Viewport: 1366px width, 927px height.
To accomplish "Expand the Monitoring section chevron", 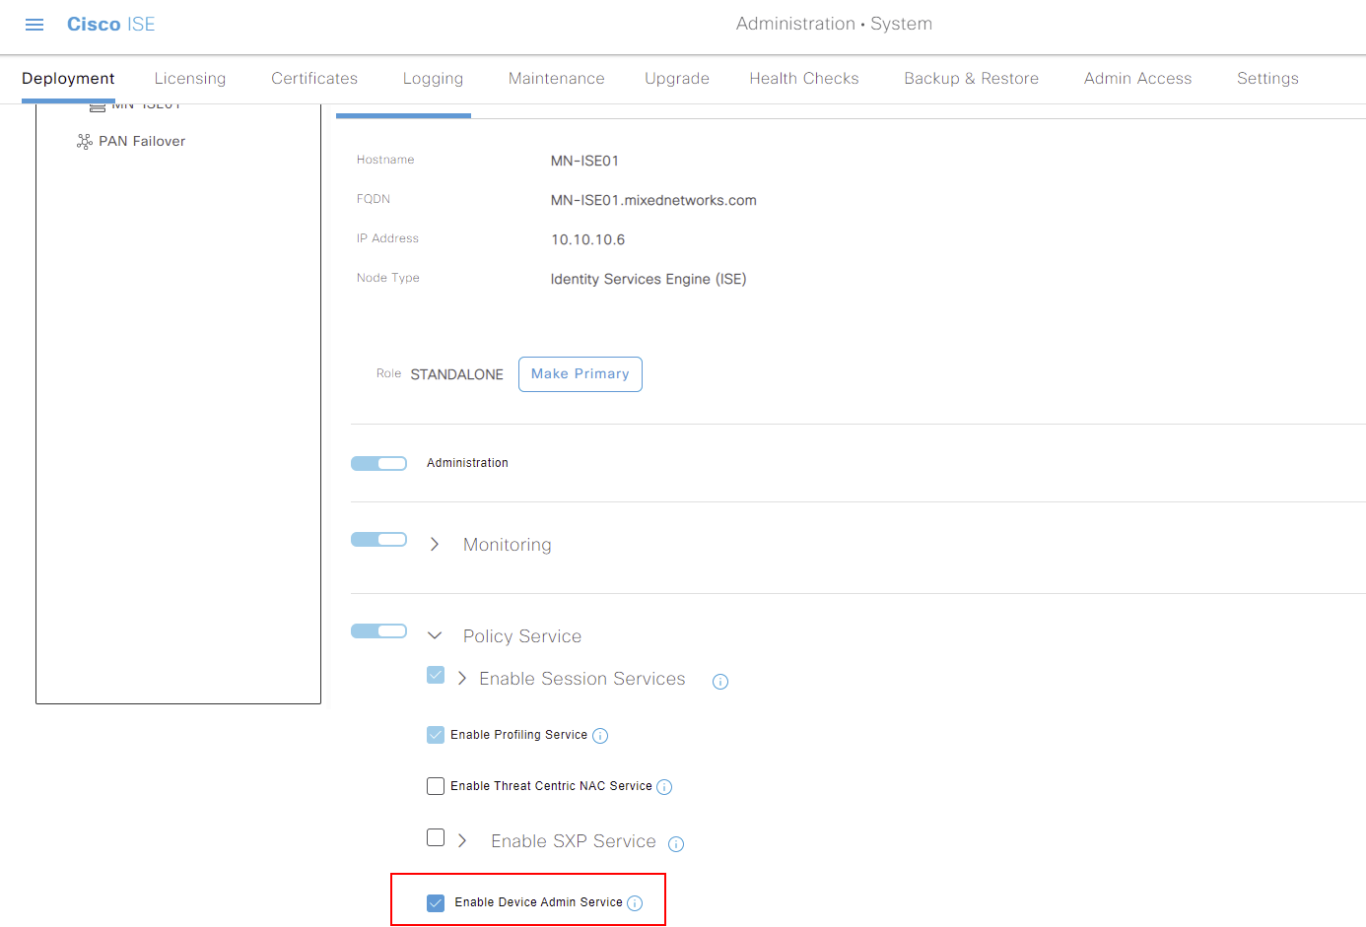I will [x=435, y=544].
